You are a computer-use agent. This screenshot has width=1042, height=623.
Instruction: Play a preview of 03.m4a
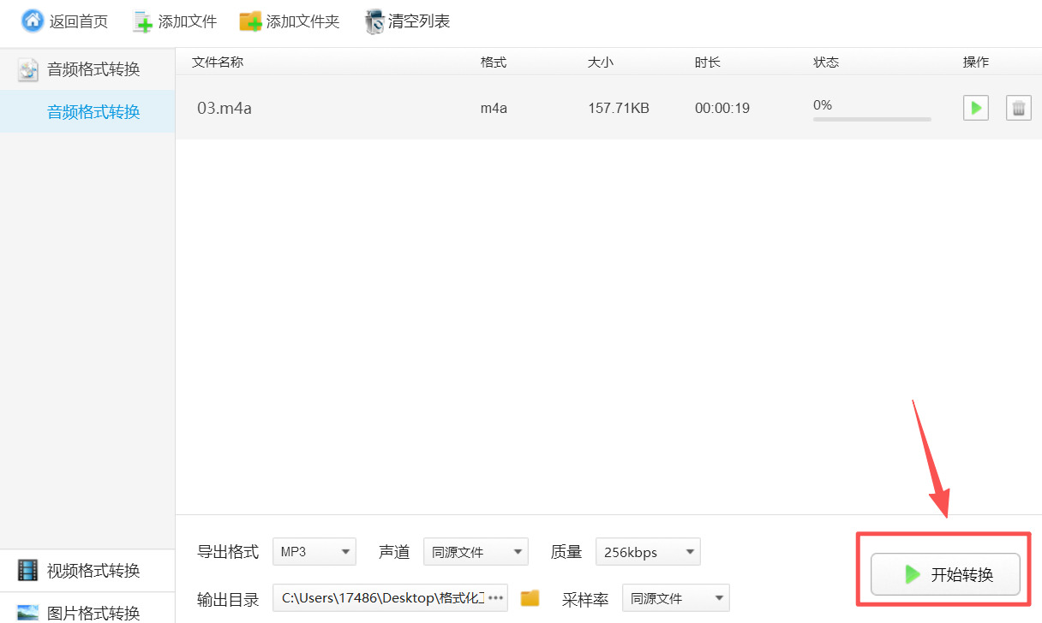(975, 108)
